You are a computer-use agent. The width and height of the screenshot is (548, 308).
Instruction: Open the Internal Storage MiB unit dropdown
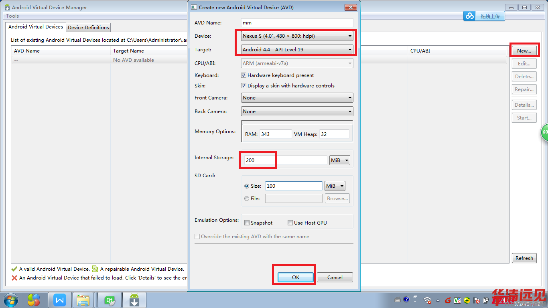tap(339, 160)
